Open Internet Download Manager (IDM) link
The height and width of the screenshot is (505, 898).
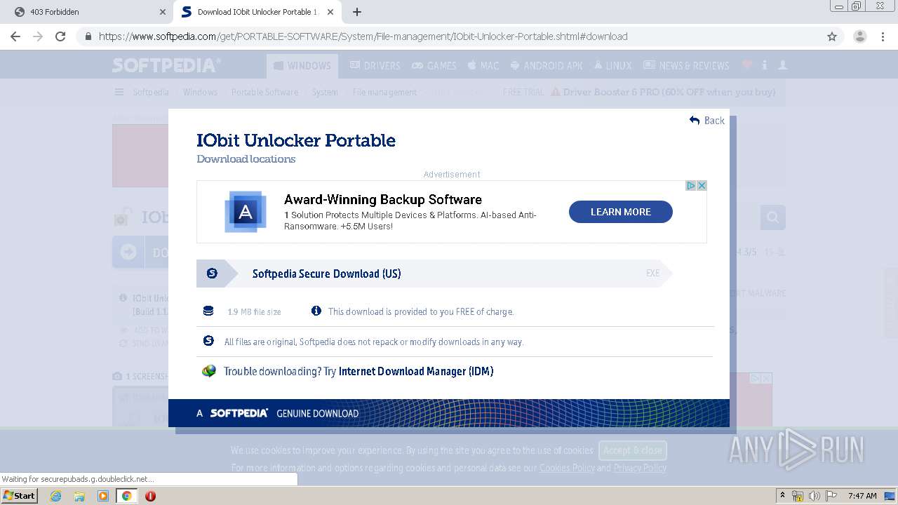click(416, 372)
